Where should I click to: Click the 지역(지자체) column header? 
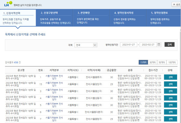(x=94, y=70)
